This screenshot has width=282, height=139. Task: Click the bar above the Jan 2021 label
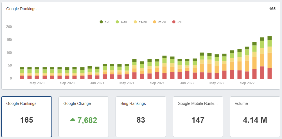[x=97, y=73]
